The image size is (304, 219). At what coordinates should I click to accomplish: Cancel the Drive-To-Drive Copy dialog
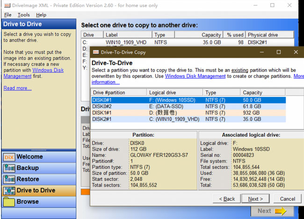coord(287,199)
